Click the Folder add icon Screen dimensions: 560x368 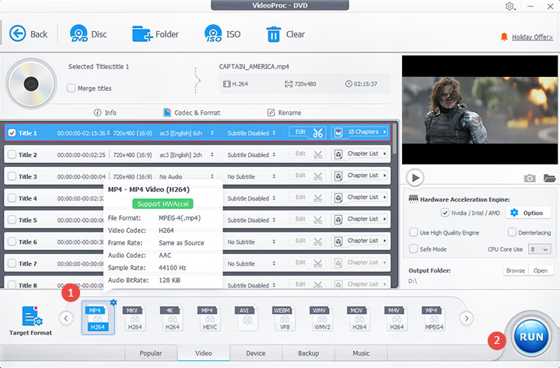click(142, 33)
